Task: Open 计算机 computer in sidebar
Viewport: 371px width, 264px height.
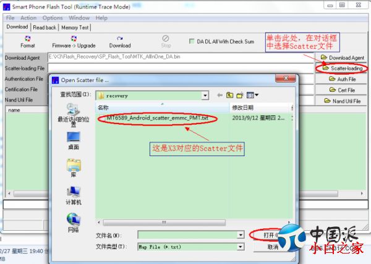Action: 74,196
